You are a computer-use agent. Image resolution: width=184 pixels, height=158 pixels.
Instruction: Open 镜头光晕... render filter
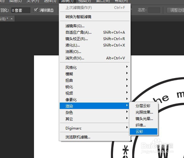coord(144,119)
